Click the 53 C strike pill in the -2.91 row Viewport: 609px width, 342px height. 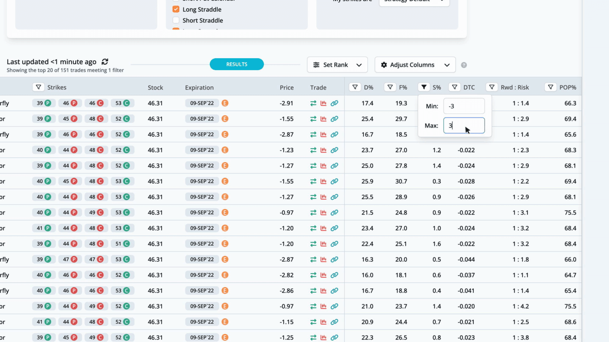tap(123, 103)
